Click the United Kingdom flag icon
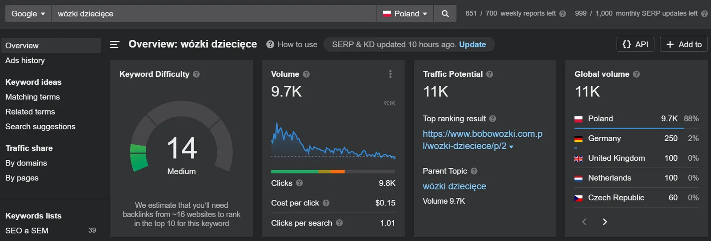 pyautogui.click(x=579, y=158)
